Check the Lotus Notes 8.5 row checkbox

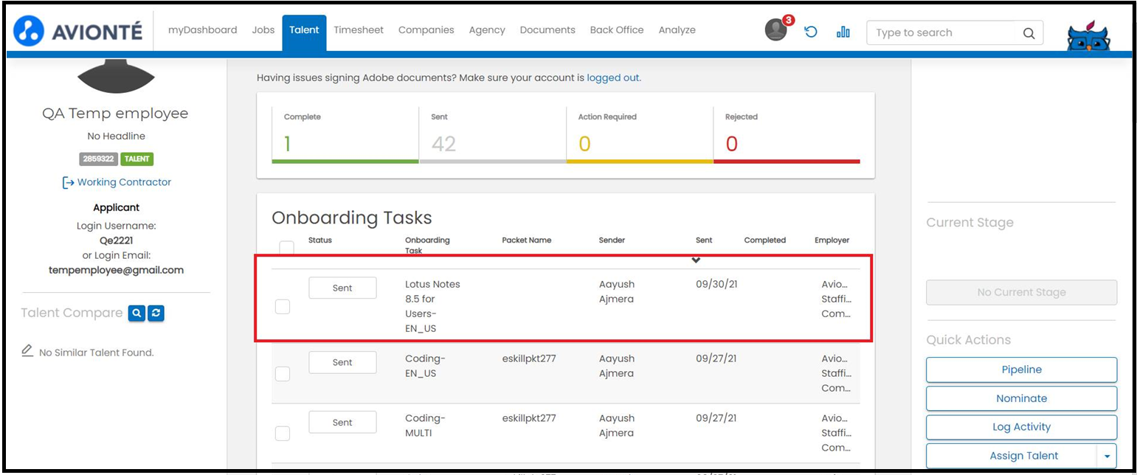point(283,306)
